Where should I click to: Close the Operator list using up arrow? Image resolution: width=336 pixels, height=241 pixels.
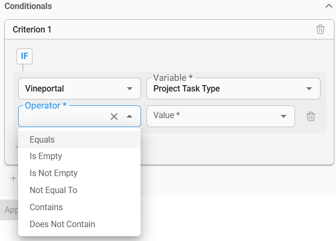[x=129, y=117]
